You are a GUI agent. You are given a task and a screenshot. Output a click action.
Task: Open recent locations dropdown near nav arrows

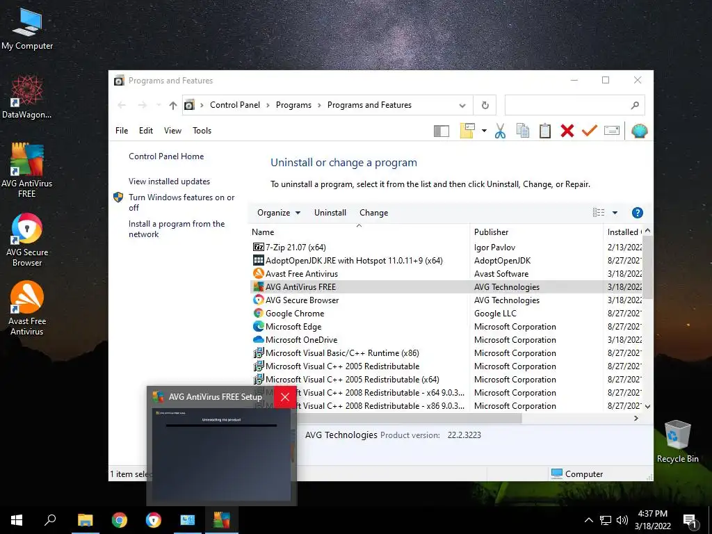[x=159, y=106]
